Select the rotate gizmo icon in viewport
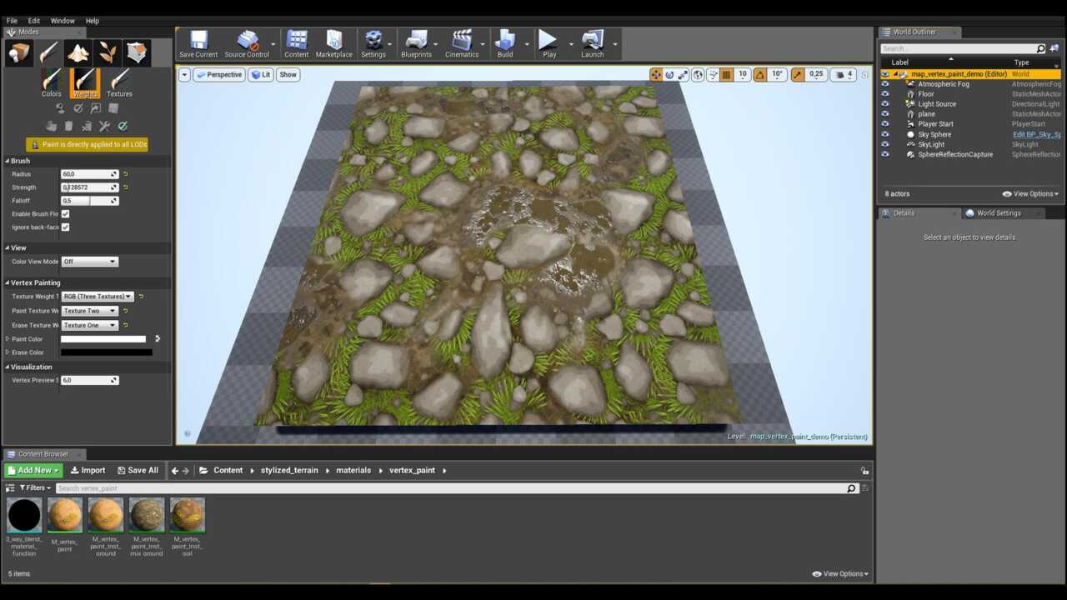Viewport: 1067px width, 600px height. point(669,74)
